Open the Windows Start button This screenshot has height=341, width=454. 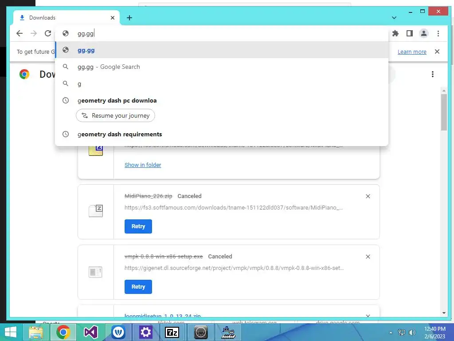[11, 332]
